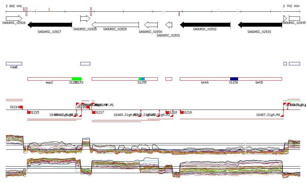Click the 2 692 001 start coordinate

click(x=14, y=6)
